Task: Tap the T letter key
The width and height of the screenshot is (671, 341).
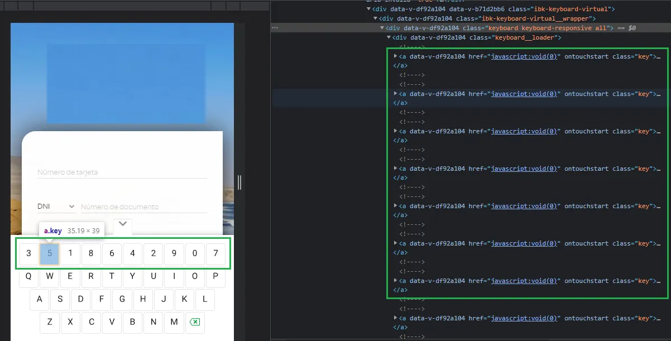Action: click(x=112, y=277)
